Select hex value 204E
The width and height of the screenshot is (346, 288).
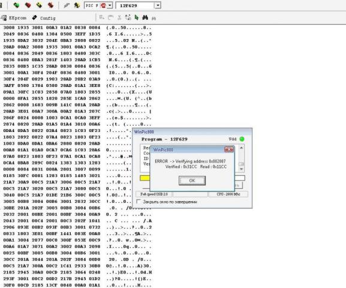(52, 40)
